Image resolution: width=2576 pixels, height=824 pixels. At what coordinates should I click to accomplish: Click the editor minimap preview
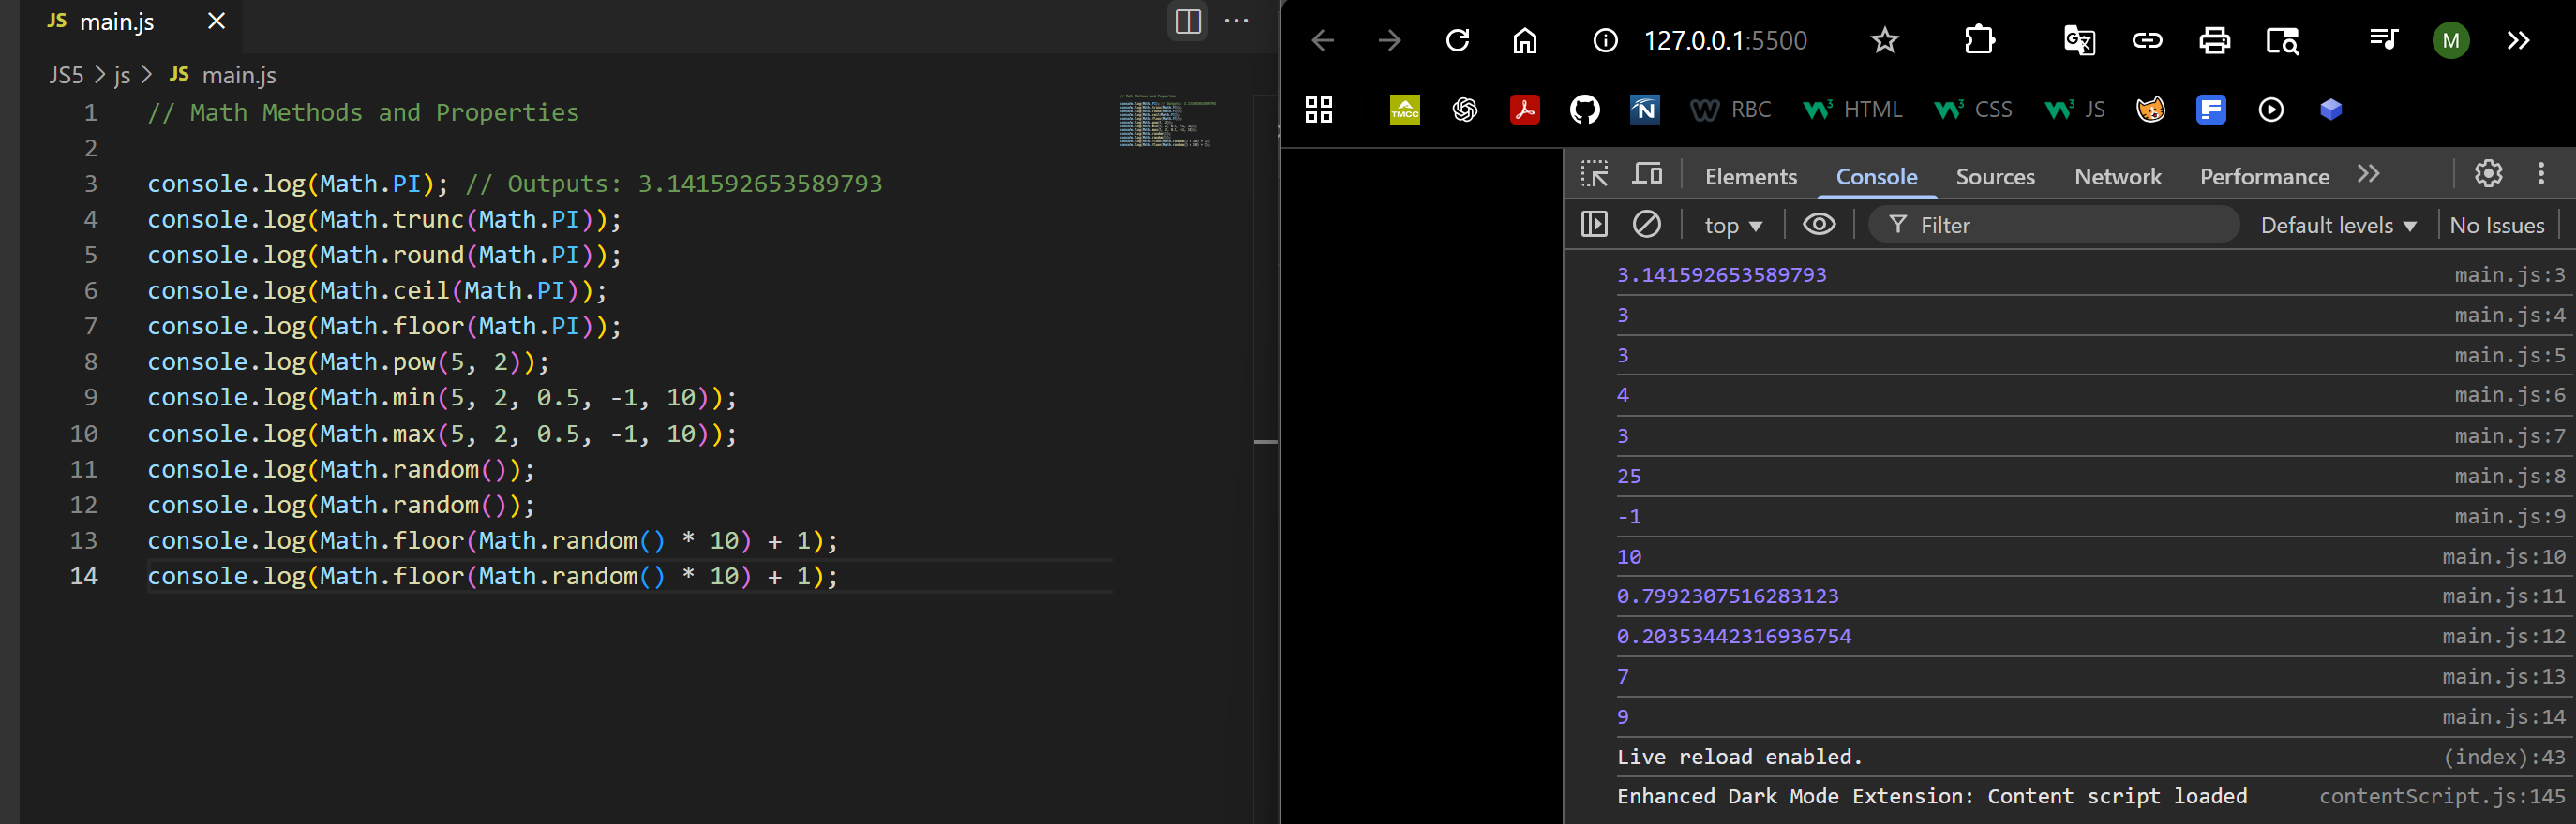pos(1168,121)
